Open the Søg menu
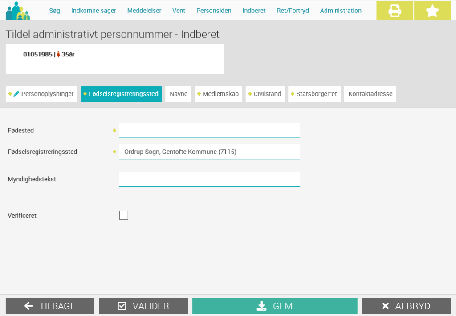Image resolution: width=456 pixels, height=316 pixels. tap(54, 11)
